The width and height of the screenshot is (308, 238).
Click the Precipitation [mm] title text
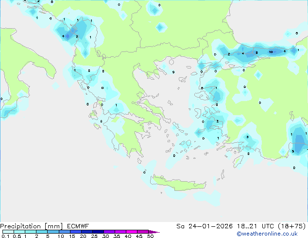[x=31, y=226]
